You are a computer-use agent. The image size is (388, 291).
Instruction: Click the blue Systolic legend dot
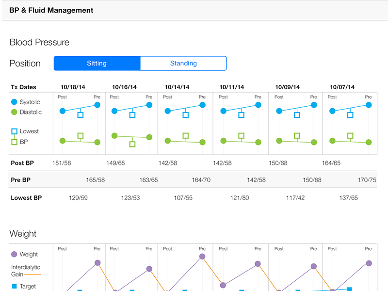click(14, 102)
